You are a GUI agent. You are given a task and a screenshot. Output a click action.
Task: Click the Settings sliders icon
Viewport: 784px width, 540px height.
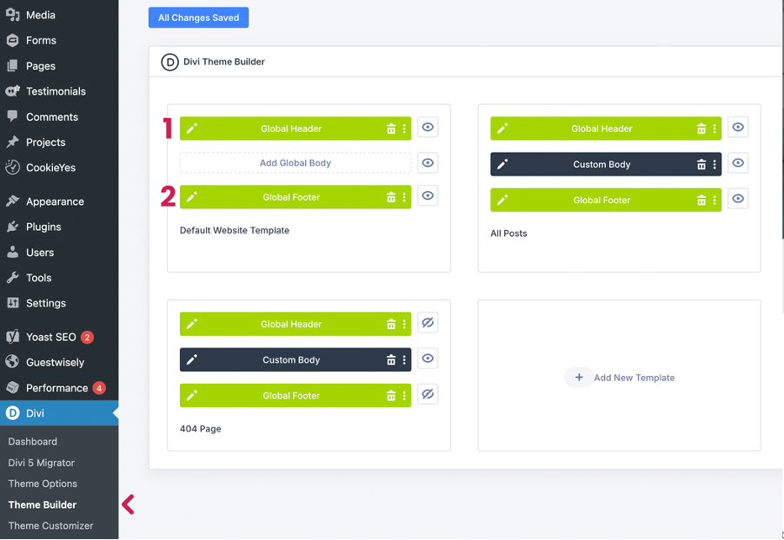12,303
